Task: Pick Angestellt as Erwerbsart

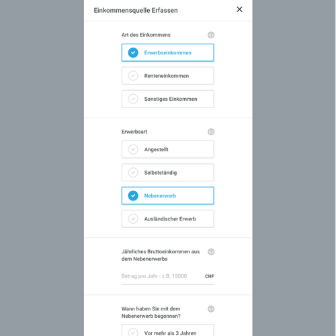Action: tap(168, 149)
